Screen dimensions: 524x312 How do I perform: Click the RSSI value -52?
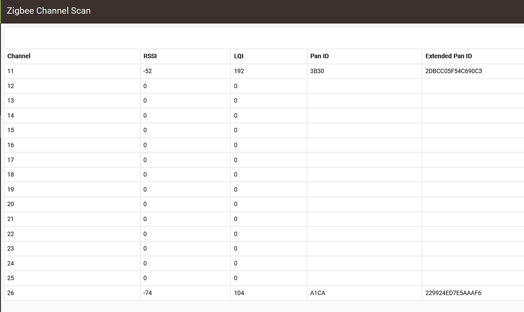pyautogui.click(x=148, y=71)
